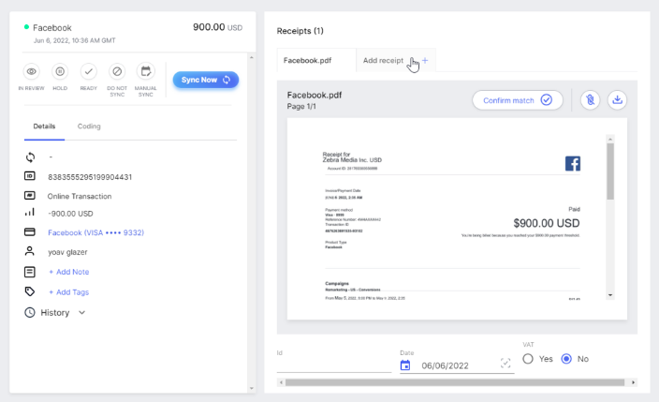
Task: Click Confirm match button
Action: 518,100
